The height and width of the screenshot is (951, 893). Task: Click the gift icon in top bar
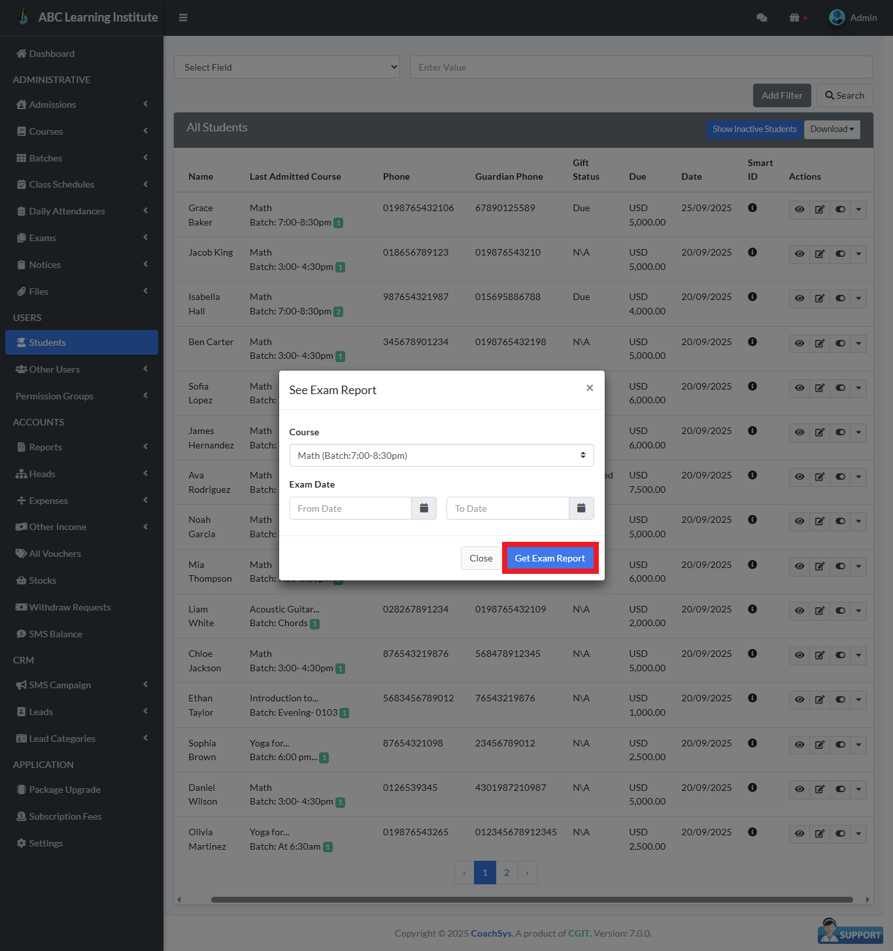794,18
